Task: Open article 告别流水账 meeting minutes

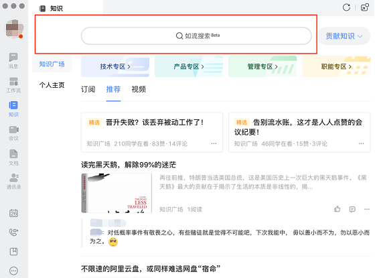Action: coord(298,127)
